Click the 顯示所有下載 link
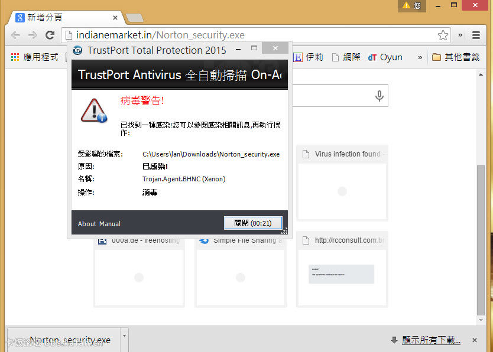493x352 pixels. (x=430, y=340)
